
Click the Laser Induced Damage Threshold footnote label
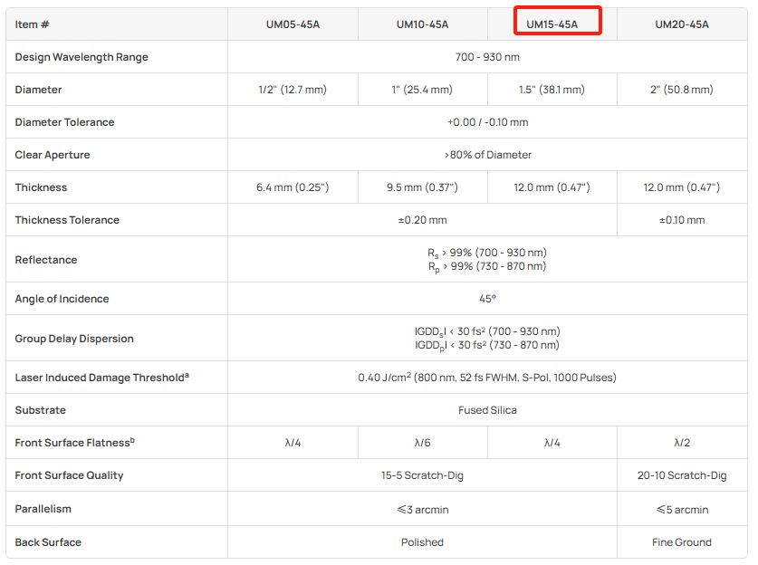click(102, 378)
